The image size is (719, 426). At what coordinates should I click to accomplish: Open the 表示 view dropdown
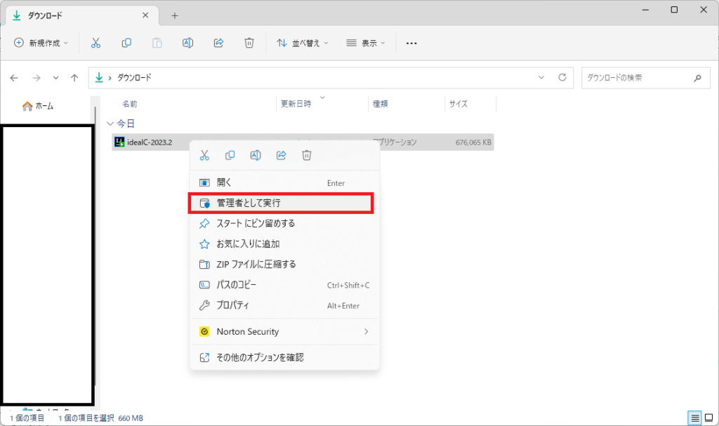coord(365,43)
